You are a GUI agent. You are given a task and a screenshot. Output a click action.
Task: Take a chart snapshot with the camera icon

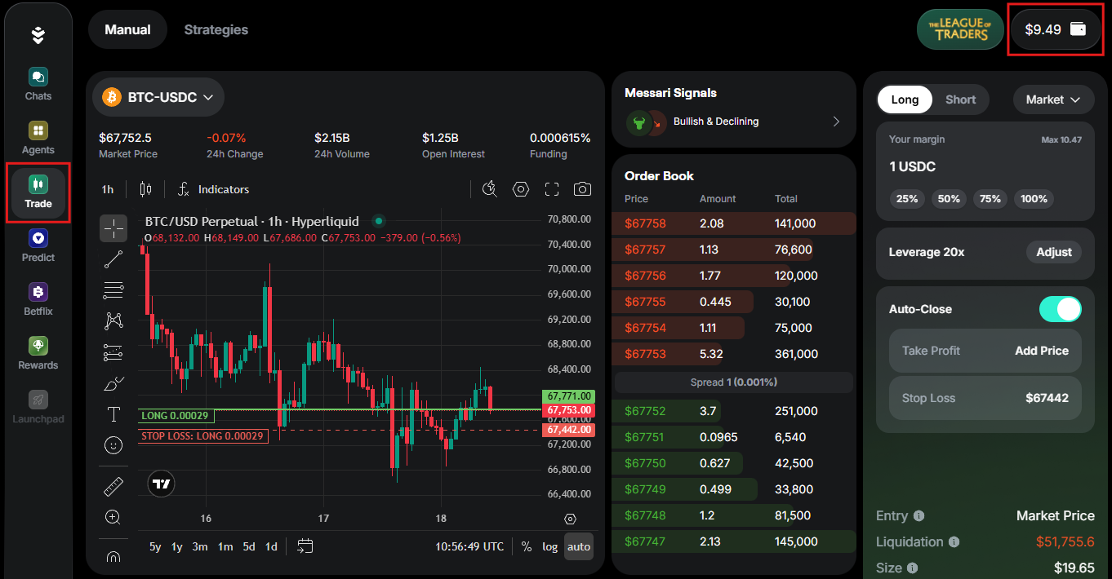582,188
